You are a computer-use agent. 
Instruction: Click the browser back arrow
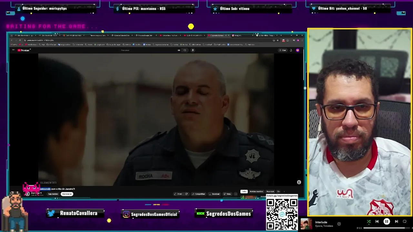pyautogui.click(x=12, y=40)
